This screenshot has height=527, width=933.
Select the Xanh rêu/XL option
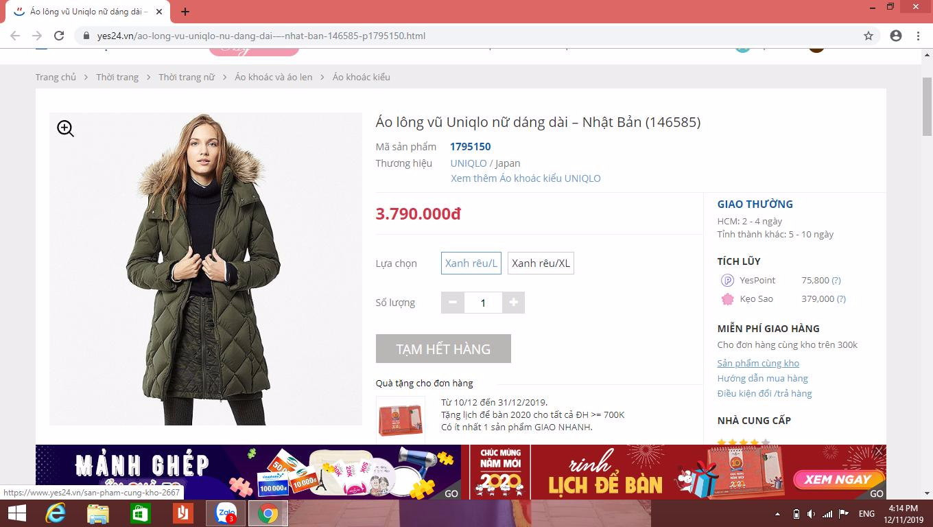[541, 263]
